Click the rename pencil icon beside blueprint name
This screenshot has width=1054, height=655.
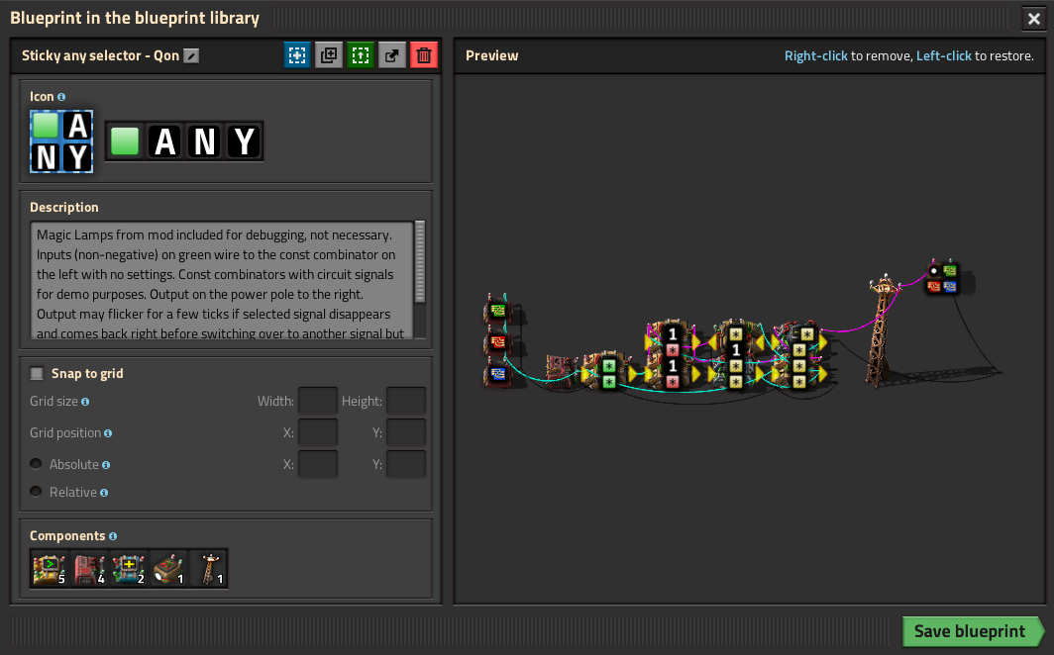(191, 55)
